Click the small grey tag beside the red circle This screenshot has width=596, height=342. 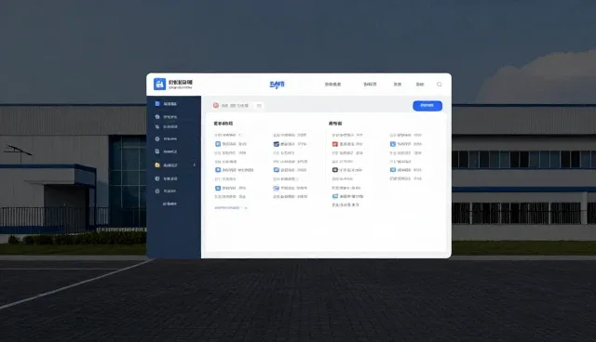pyautogui.click(x=259, y=105)
